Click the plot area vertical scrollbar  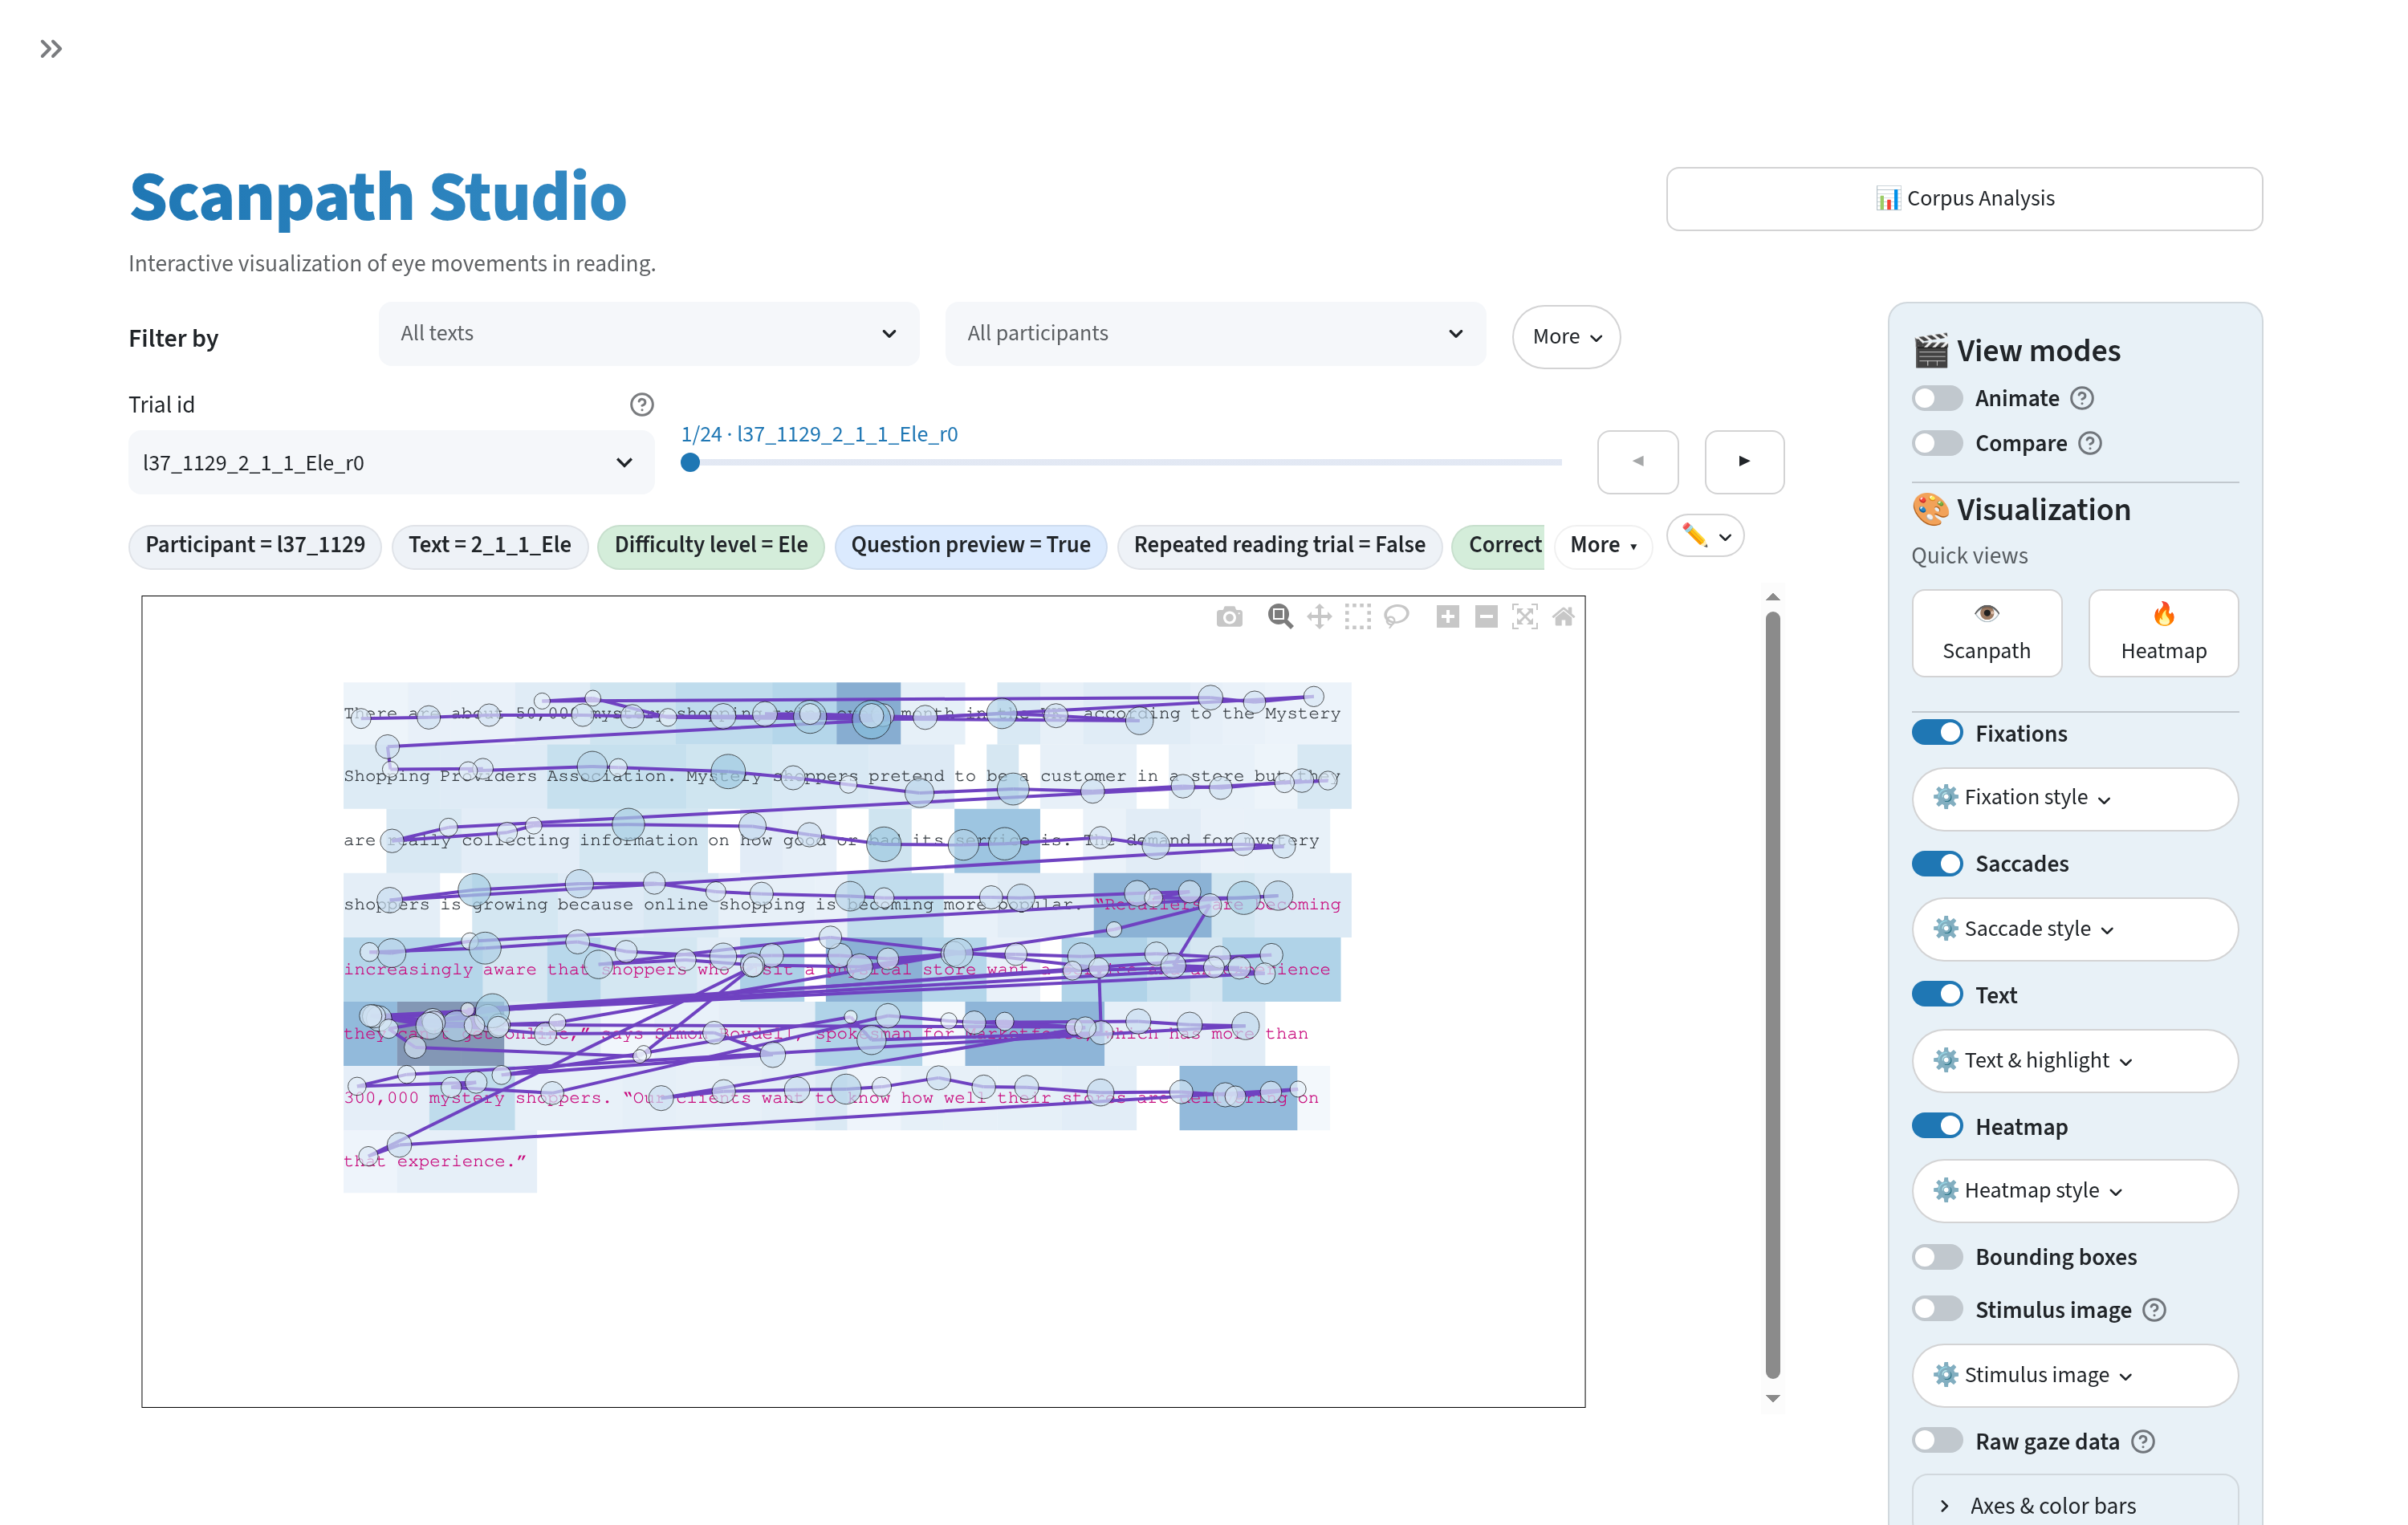click(x=1772, y=995)
